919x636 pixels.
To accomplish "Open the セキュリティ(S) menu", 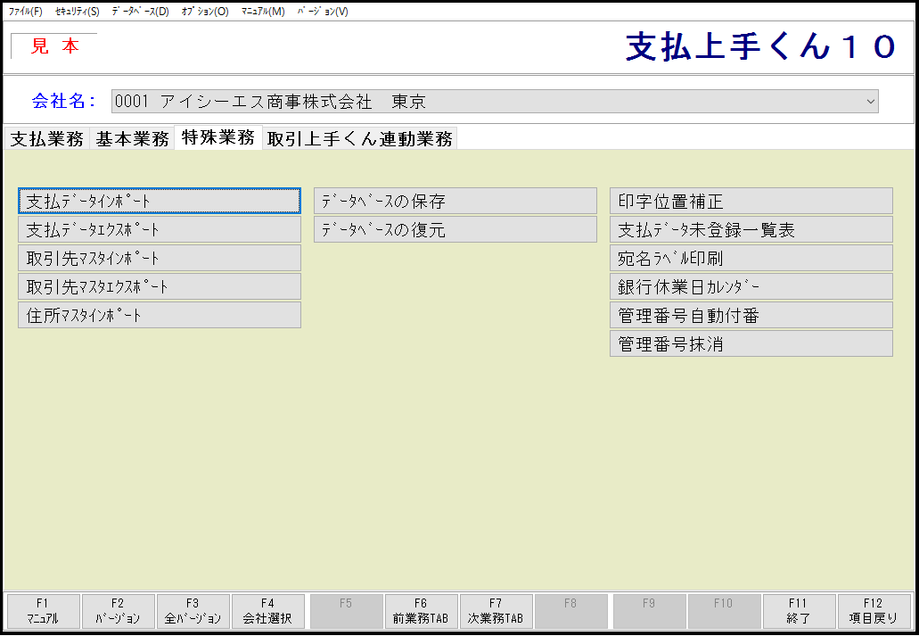I will click(x=77, y=11).
